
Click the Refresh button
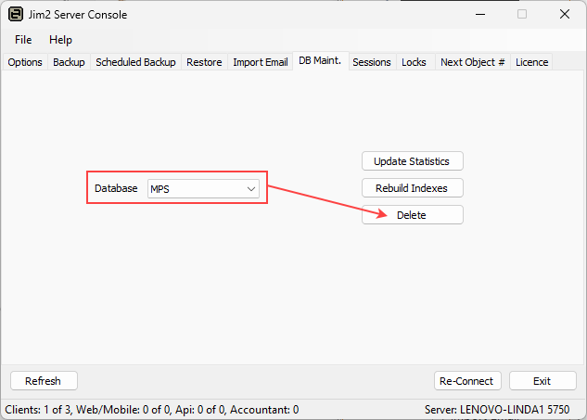click(x=44, y=381)
